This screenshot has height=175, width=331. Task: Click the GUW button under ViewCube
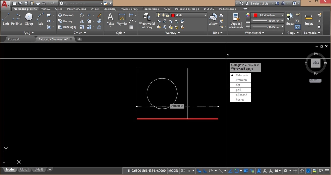click(315, 80)
